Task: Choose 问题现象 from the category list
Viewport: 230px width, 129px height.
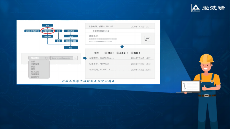Action: [x=35, y=64]
